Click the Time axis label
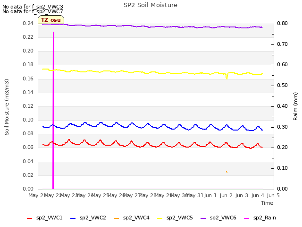 [267, 203]
